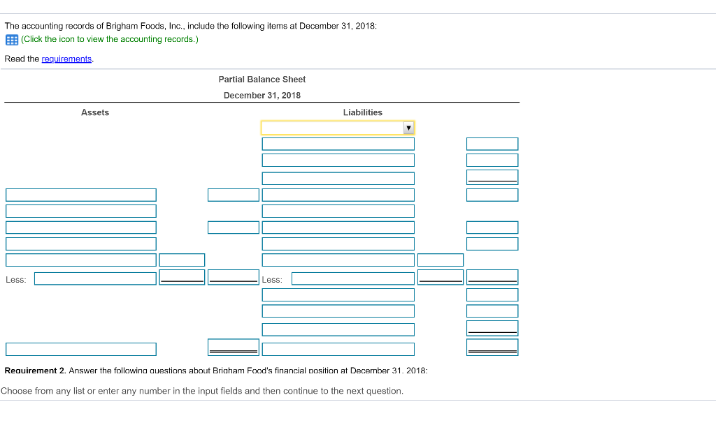716x425 pixels.
Task: Click the double-underlined total box bottom right
Action: pos(492,345)
